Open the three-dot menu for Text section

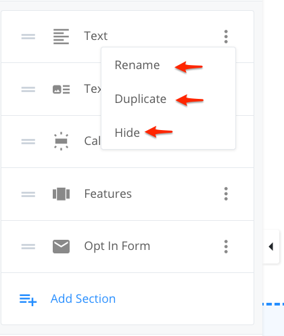226,37
